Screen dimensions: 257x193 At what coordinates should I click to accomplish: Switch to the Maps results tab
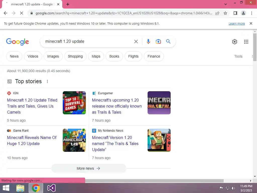click(x=96, y=56)
